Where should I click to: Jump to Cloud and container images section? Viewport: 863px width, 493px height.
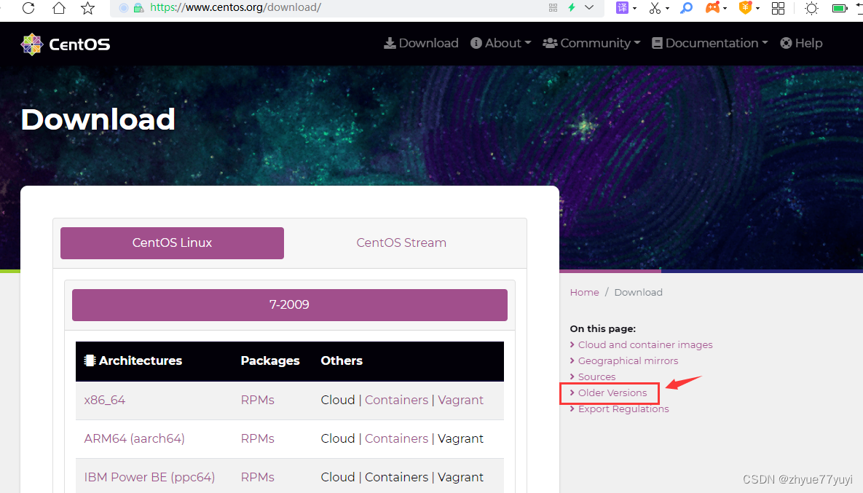tap(645, 344)
